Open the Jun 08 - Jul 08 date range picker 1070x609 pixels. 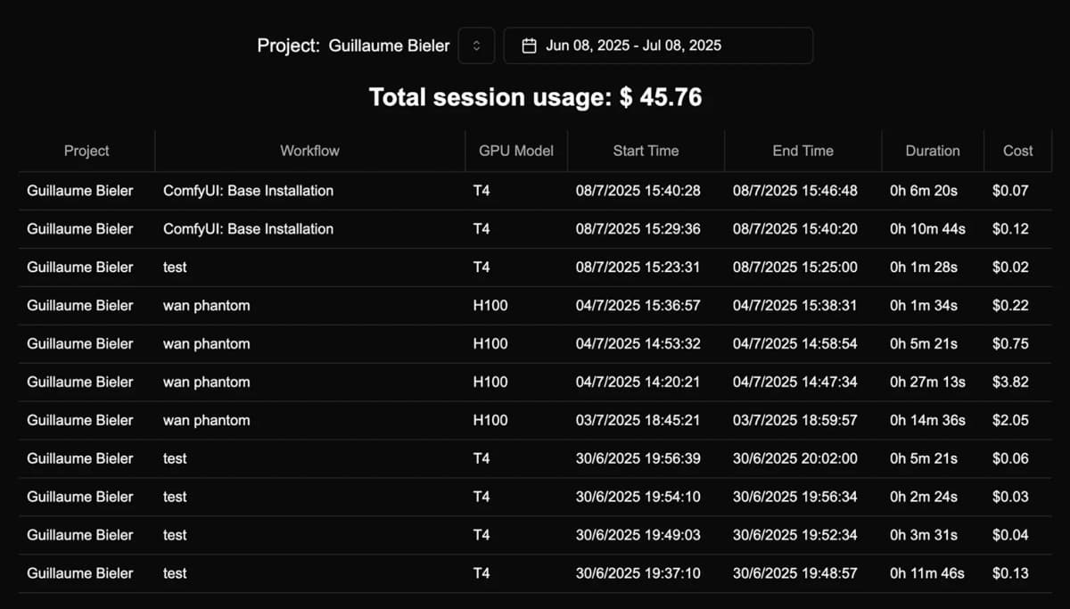(x=658, y=45)
